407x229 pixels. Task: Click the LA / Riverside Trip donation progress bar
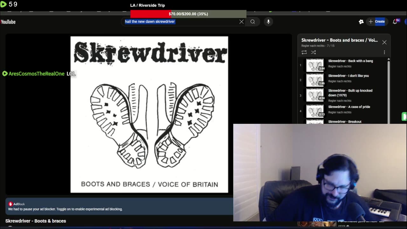point(188,14)
